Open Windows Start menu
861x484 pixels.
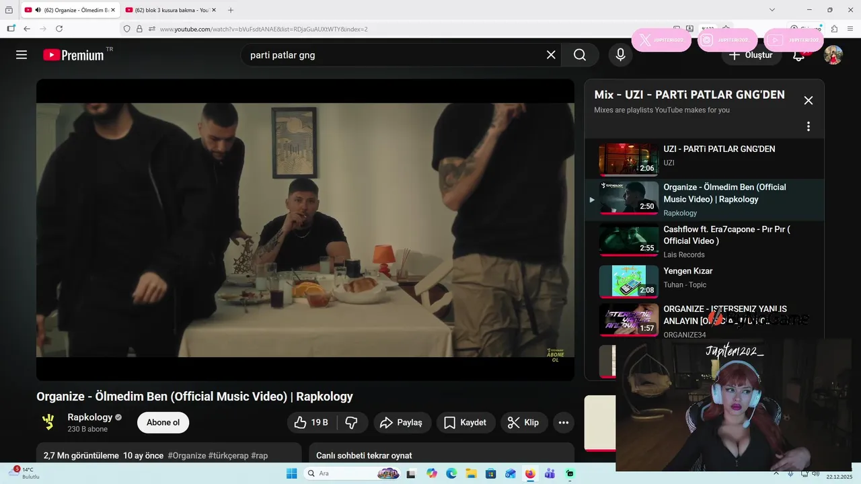(291, 473)
